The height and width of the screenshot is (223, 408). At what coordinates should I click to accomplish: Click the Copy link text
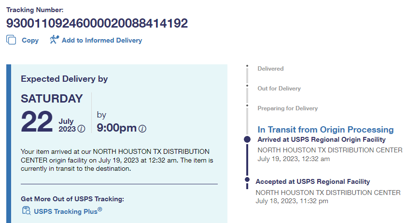click(x=30, y=41)
